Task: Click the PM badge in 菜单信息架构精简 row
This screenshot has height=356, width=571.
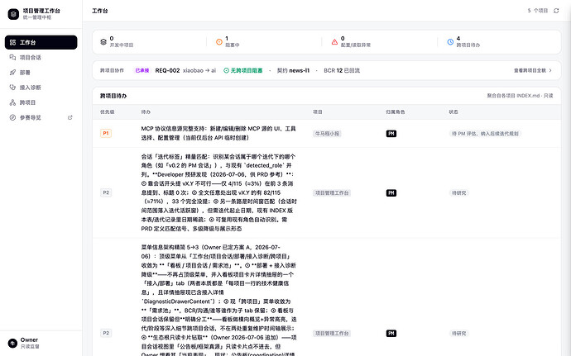Action: [391, 333]
